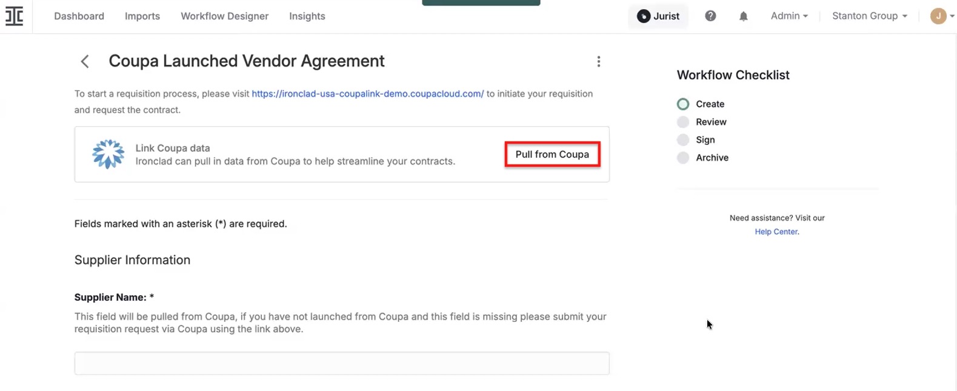The width and height of the screenshot is (957, 391).
Task: Open the Imports menu item
Action: coord(142,16)
